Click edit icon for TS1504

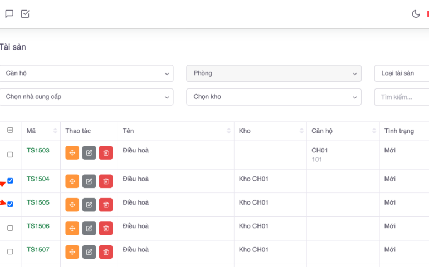pyautogui.click(x=89, y=181)
